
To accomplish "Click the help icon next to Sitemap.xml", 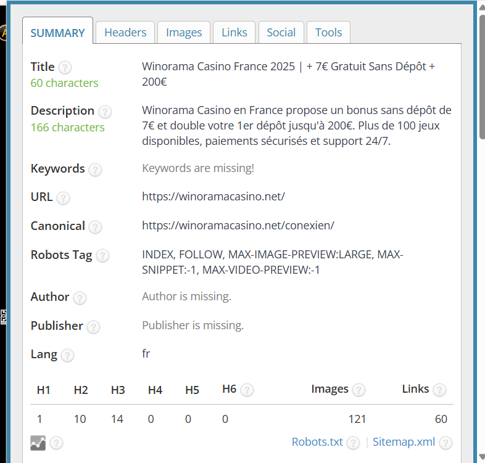I will click(x=446, y=443).
